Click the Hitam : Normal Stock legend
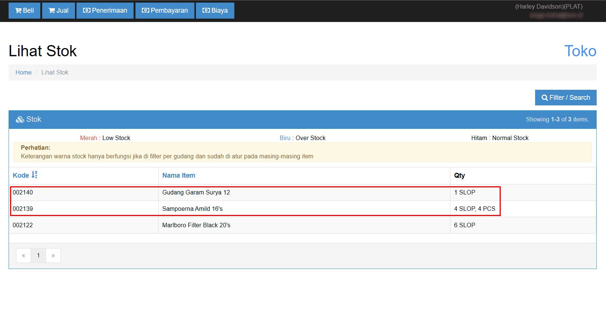This screenshot has height=317, width=606. click(500, 138)
